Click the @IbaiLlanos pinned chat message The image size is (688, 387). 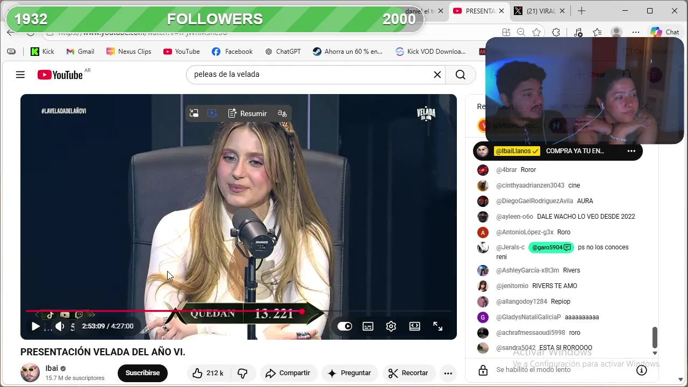pos(558,151)
